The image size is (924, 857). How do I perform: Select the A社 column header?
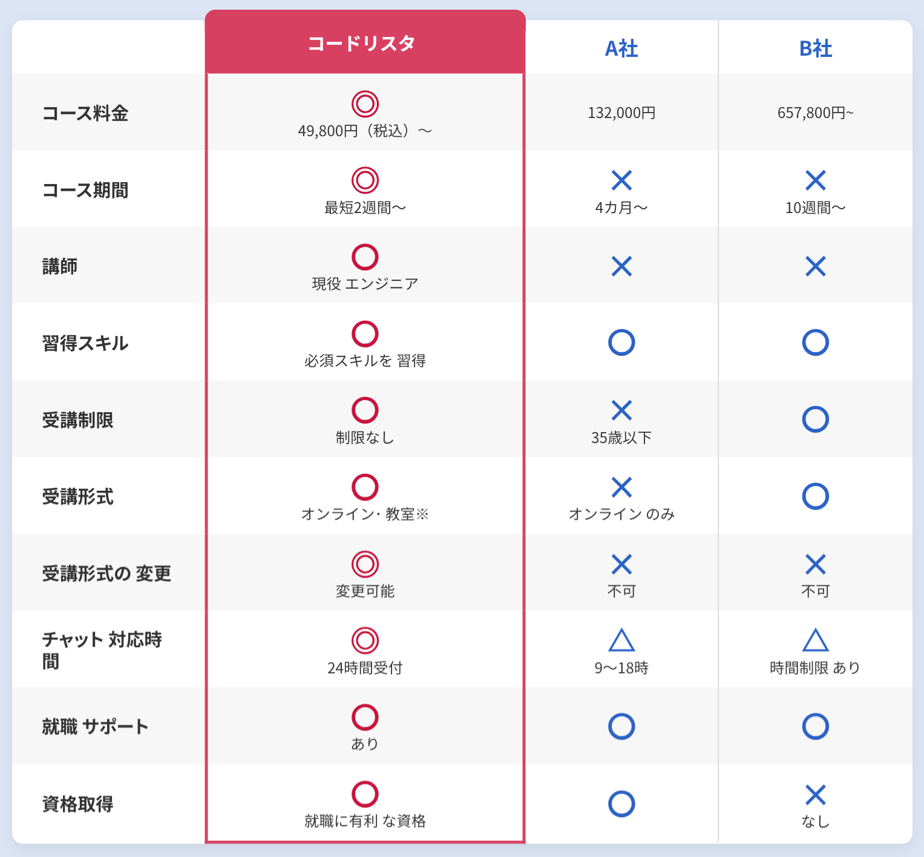point(621,48)
